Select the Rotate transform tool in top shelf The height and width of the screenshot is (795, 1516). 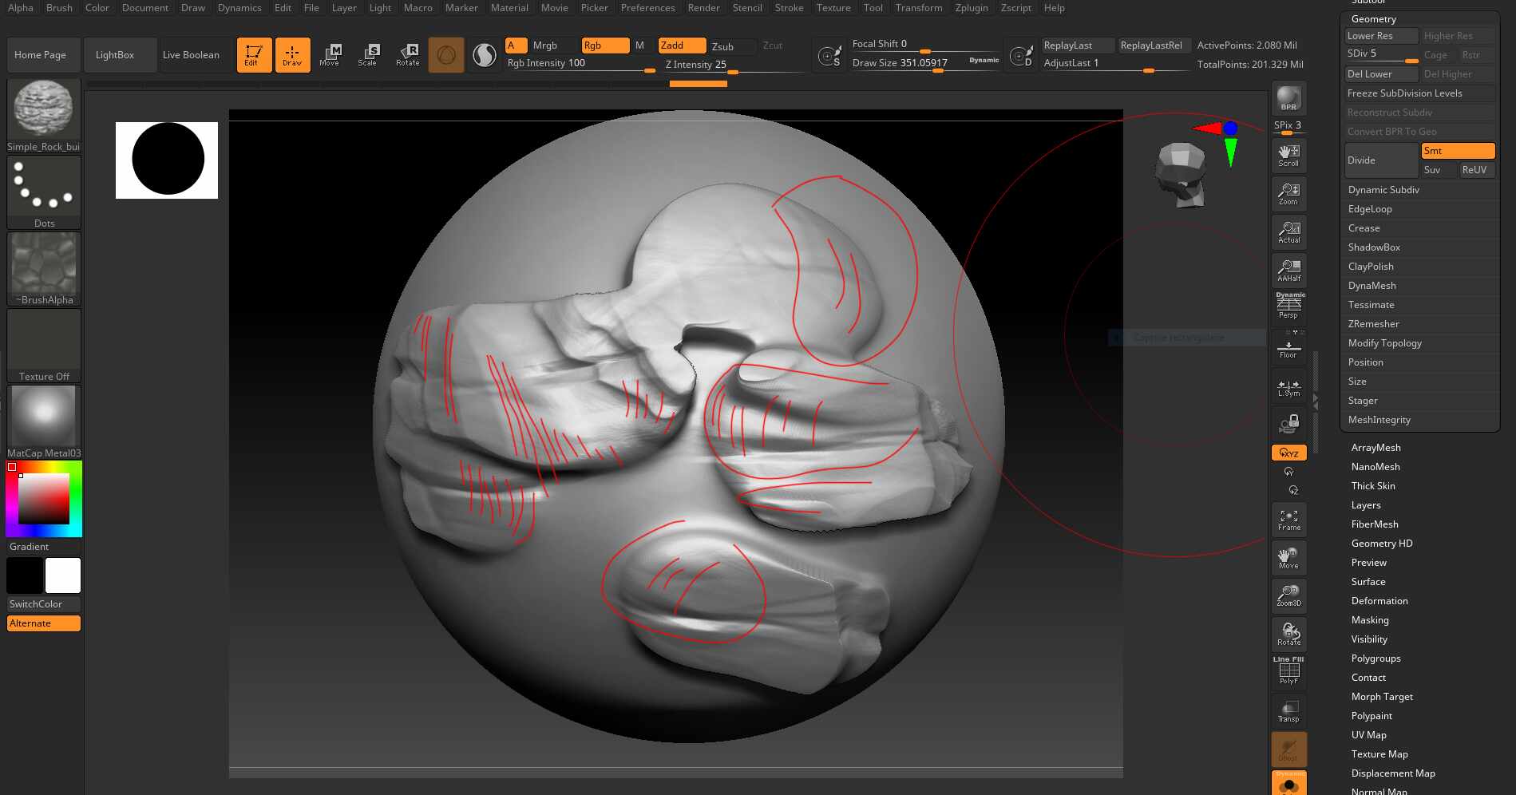(407, 54)
